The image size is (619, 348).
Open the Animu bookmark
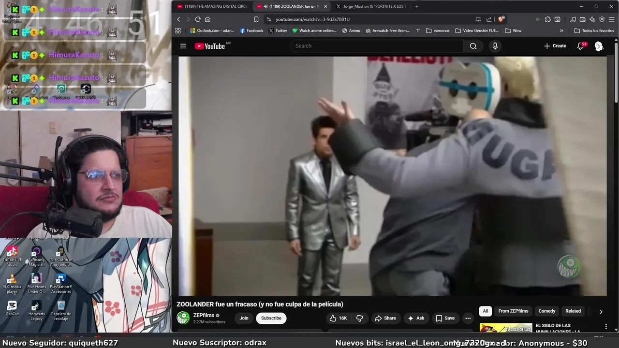coord(351,30)
